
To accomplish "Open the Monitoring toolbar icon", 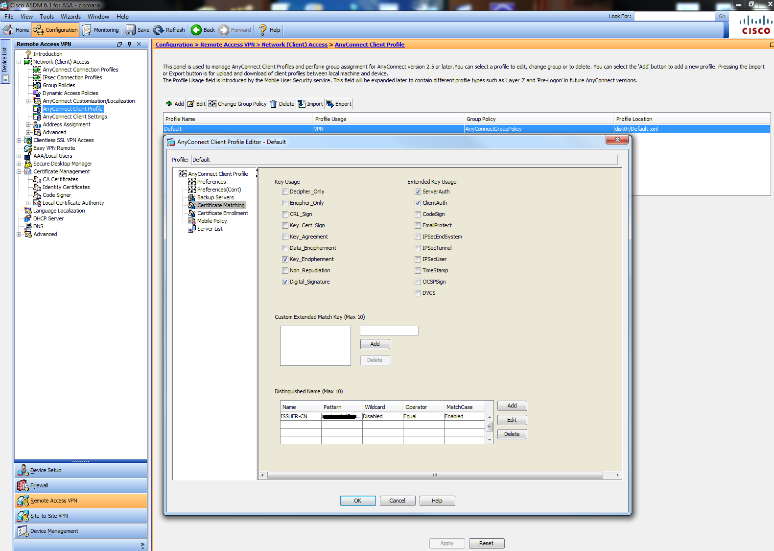I will coord(87,30).
